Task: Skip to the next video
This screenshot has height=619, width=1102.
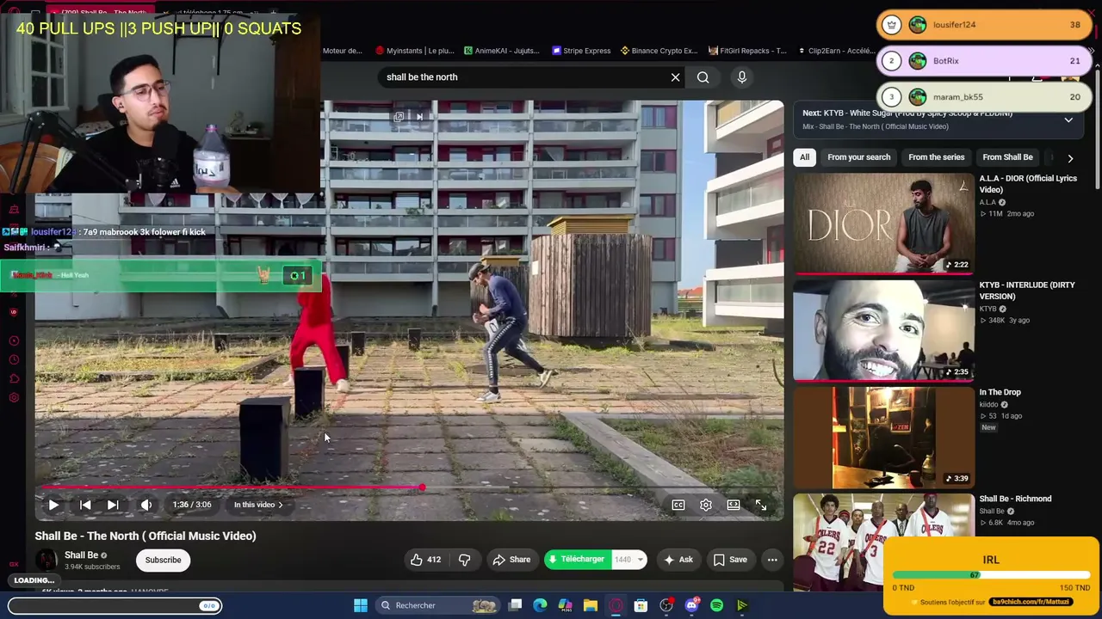Action: [x=113, y=505]
